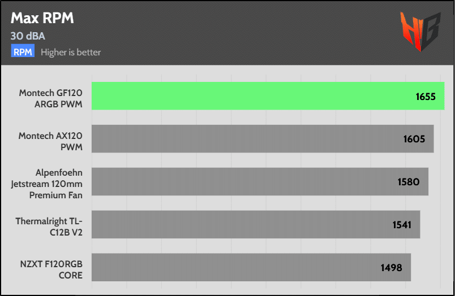Screen dimensions: 455x296
Task: Click the Alpenfoehn Jetstream 120mm bar
Action: [x=260, y=181]
